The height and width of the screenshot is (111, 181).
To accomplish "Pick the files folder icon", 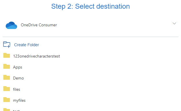I will coord(7,89).
